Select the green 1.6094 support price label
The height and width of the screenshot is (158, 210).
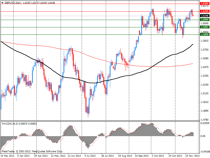(x=205, y=20)
